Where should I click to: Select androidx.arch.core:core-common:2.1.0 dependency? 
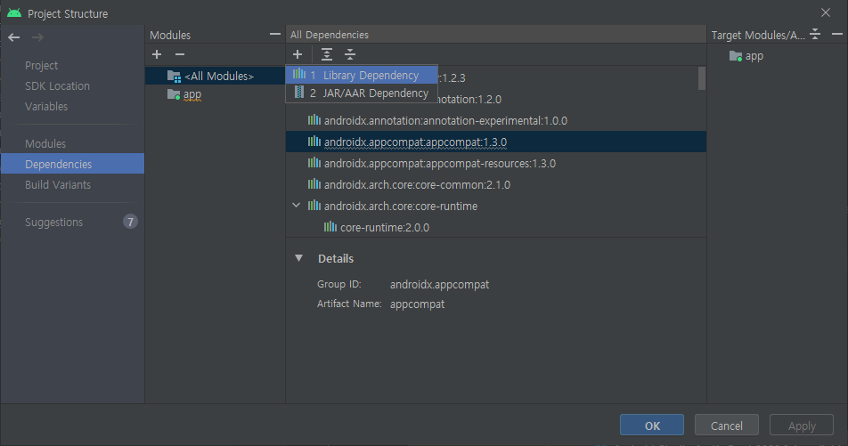pyautogui.click(x=417, y=185)
